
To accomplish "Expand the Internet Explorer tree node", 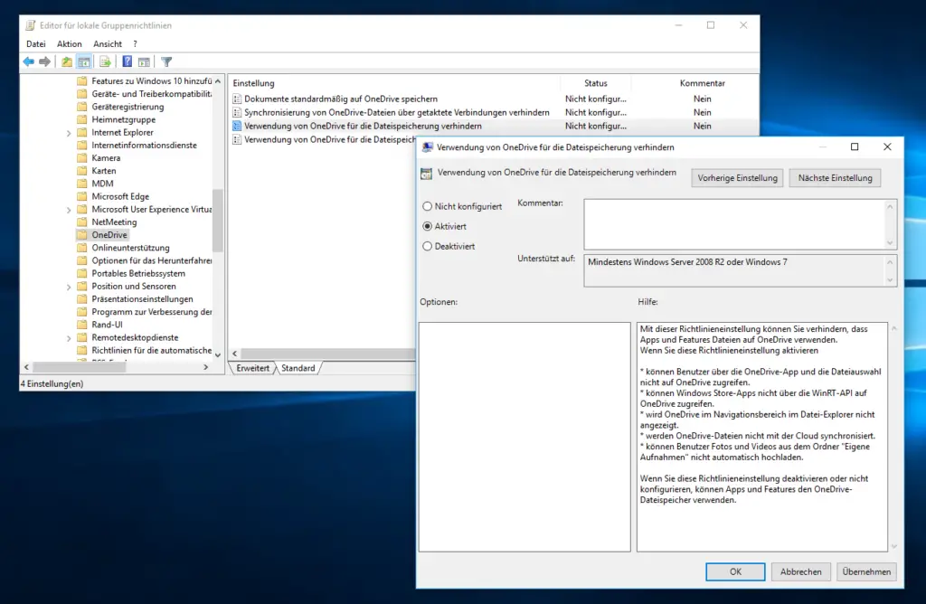I will 69,133.
